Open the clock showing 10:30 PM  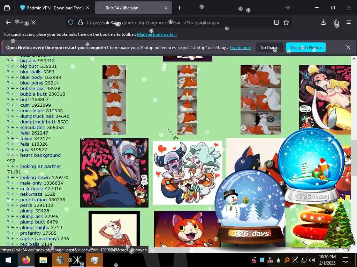point(327,260)
